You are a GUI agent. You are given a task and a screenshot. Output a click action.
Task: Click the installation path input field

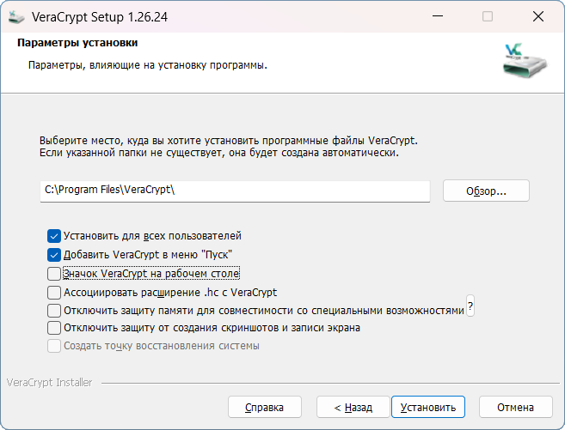click(235, 191)
